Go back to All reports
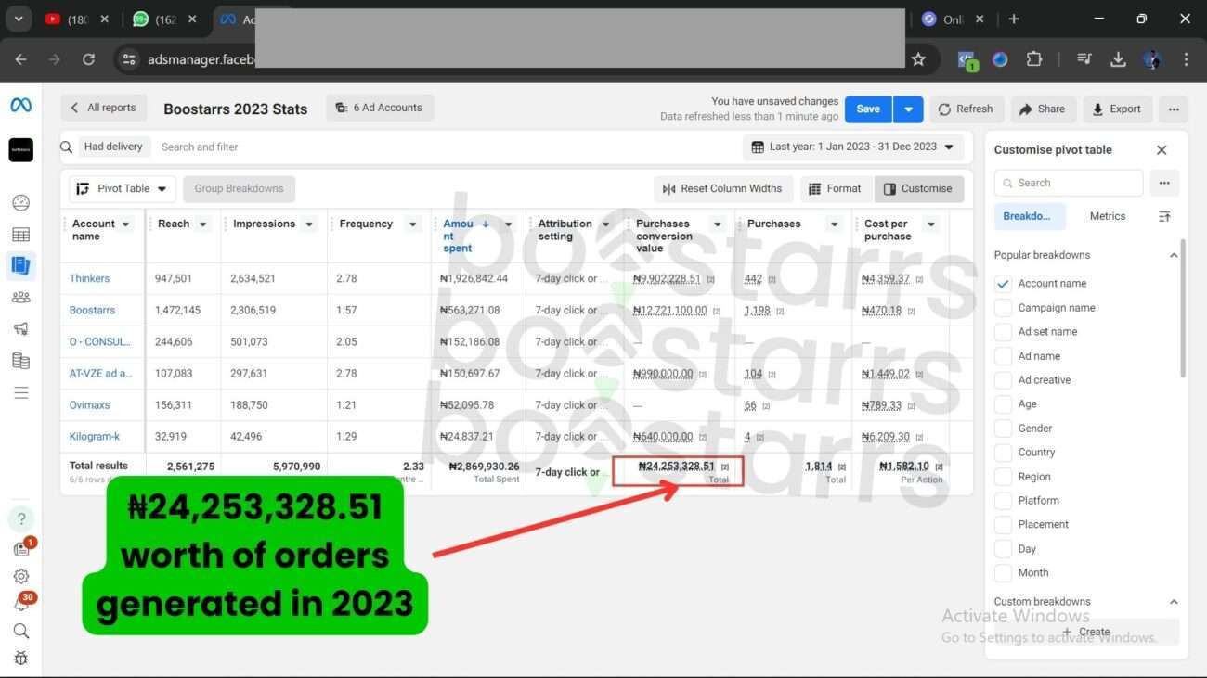 coord(103,108)
